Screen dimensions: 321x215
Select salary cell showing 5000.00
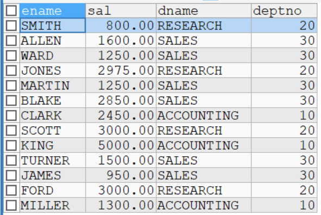(x=121, y=145)
